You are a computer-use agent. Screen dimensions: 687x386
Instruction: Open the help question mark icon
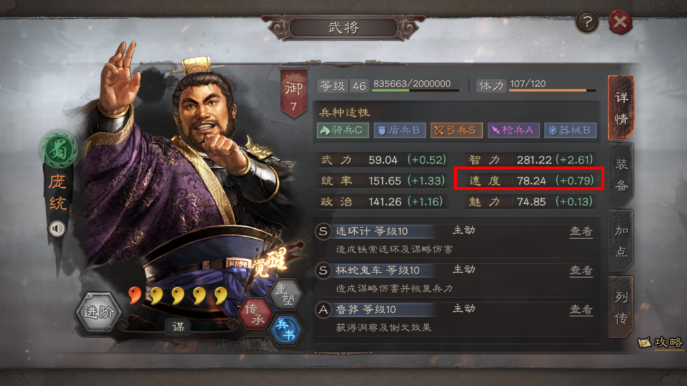(587, 21)
